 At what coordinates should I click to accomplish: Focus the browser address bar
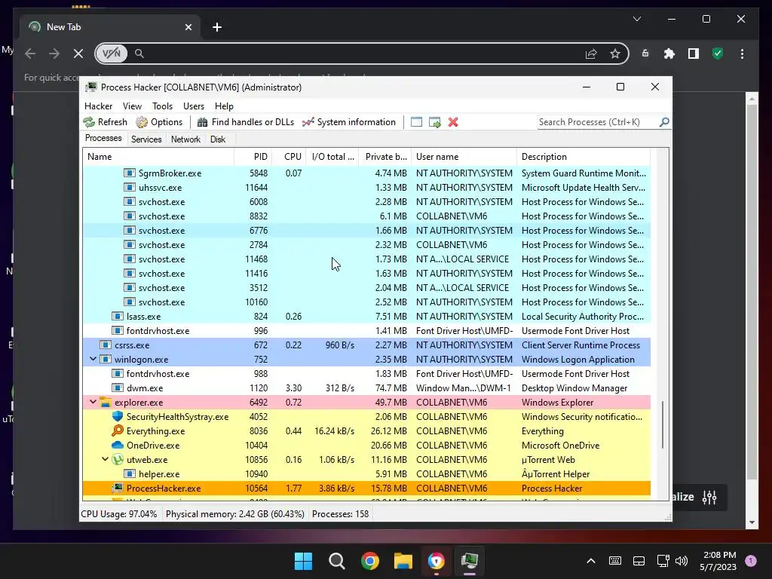(x=362, y=54)
